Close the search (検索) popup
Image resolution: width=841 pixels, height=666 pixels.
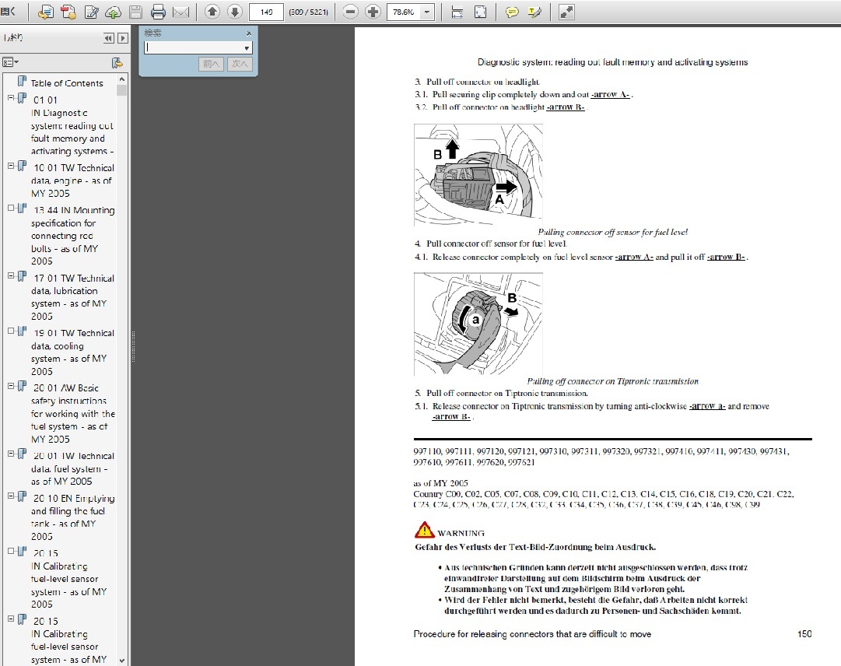[x=248, y=33]
